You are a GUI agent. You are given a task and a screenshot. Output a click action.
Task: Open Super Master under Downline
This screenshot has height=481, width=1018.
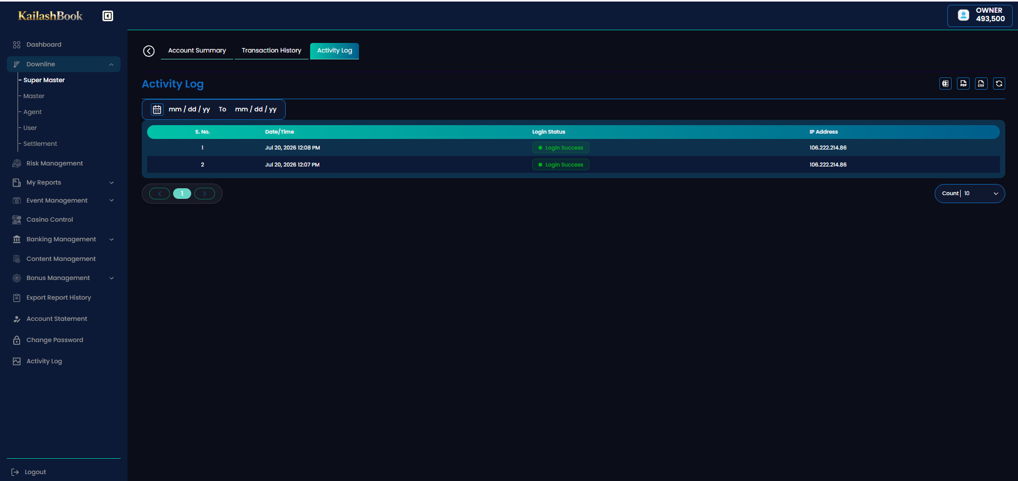click(x=44, y=80)
